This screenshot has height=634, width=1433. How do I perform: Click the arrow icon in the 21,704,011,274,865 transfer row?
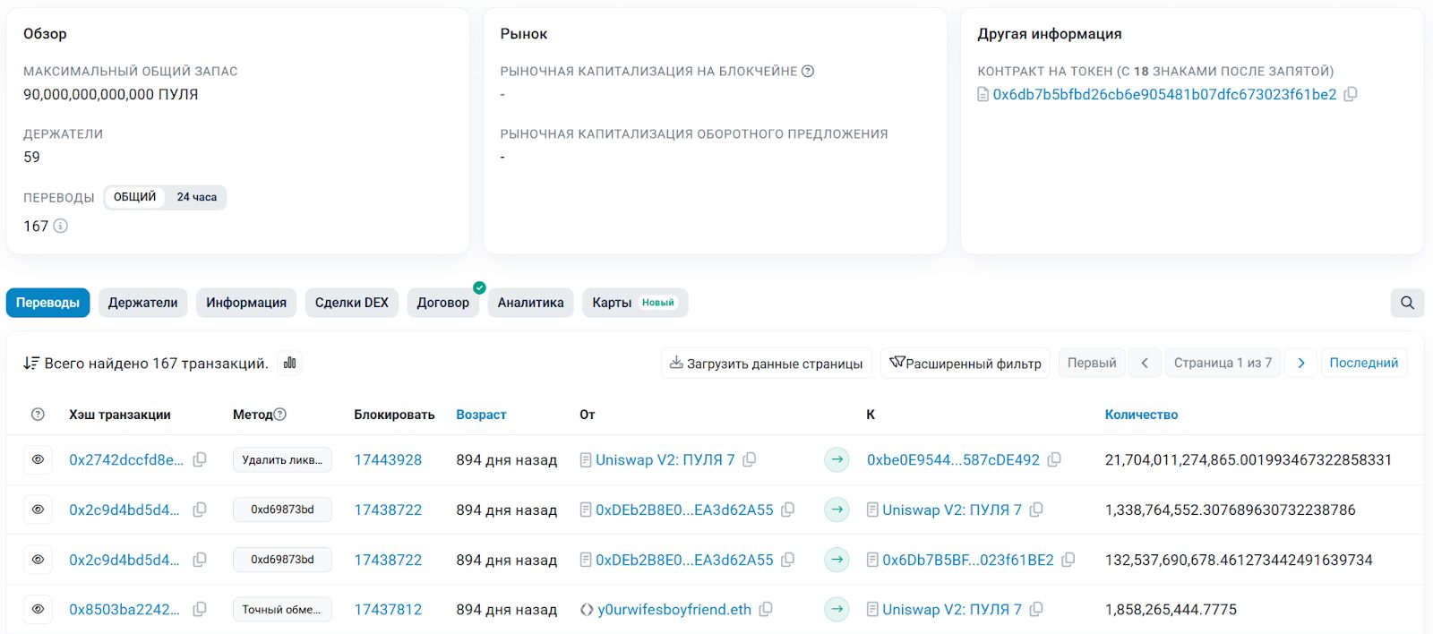tap(837, 459)
